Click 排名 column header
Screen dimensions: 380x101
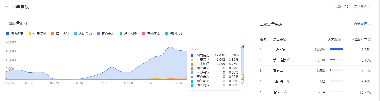pos(263,40)
